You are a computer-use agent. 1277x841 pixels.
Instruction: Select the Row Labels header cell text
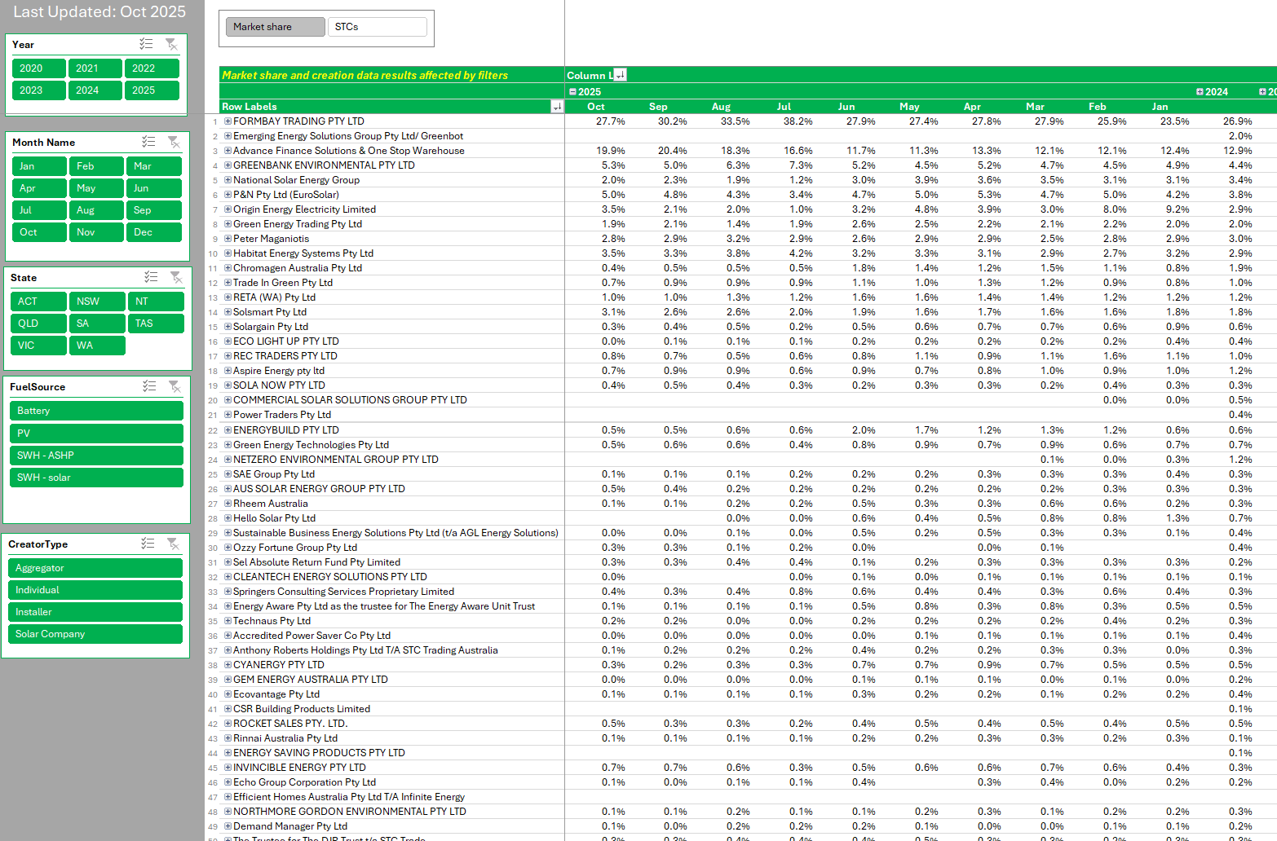[x=250, y=107]
